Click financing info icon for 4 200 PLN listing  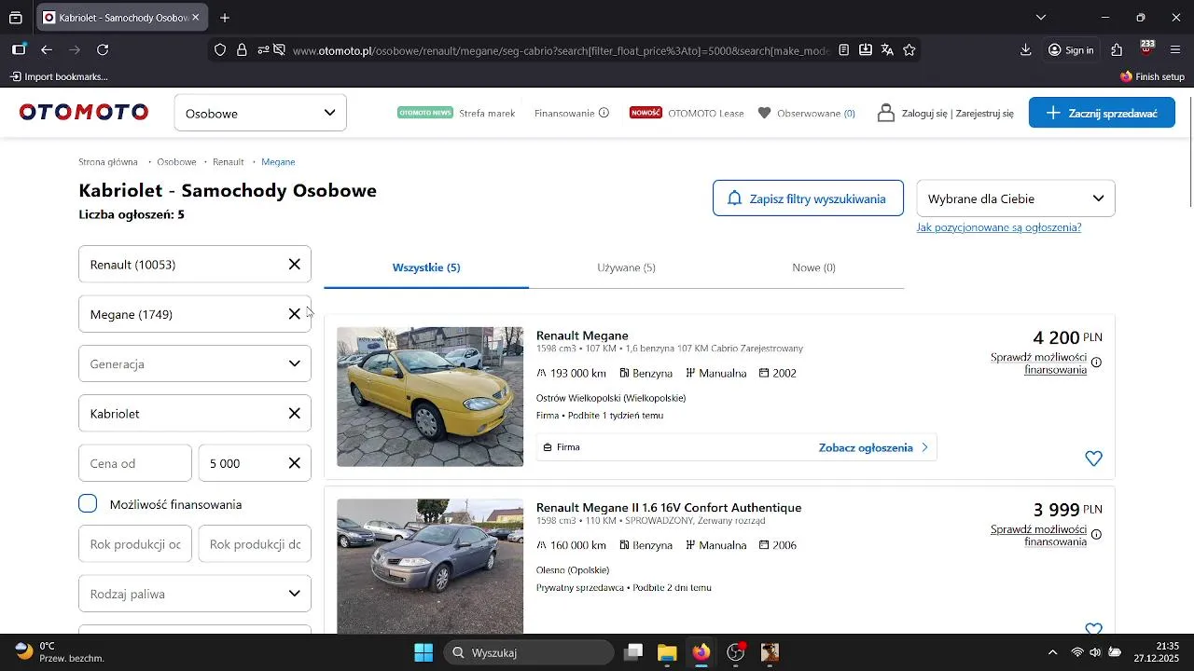point(1096,363)
